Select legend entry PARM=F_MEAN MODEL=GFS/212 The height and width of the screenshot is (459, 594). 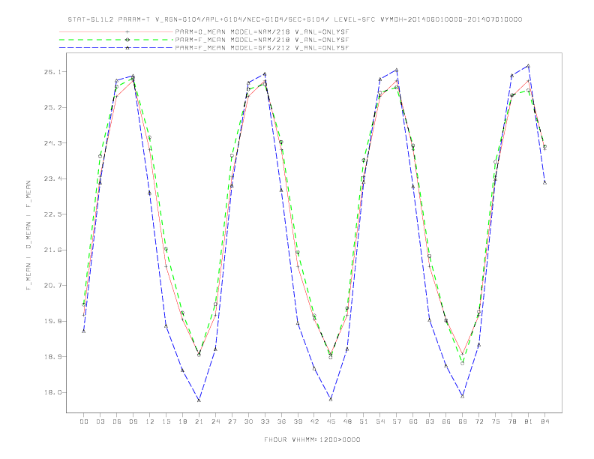pos(262,48)
